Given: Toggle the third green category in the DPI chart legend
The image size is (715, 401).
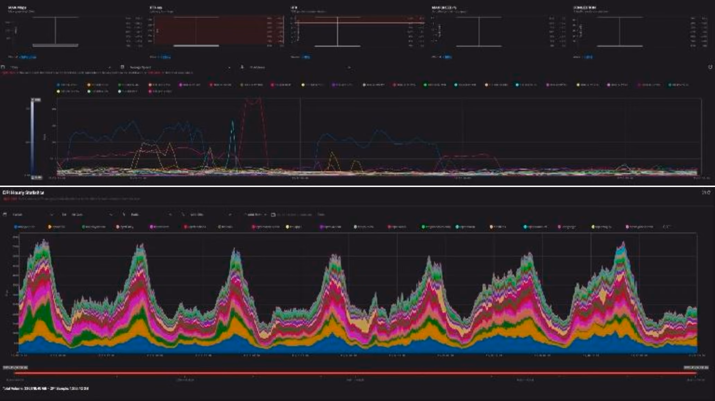Looking at the screenshot, I should point(94,227).
